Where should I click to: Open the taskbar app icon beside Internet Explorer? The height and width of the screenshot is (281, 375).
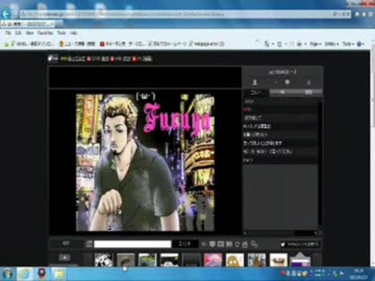[42, 274]
